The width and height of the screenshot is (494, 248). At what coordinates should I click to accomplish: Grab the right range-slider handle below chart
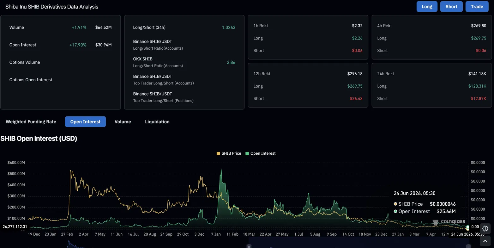(468, 246)
